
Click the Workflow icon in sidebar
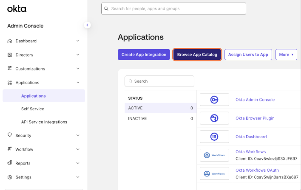(x=10, y=148)
